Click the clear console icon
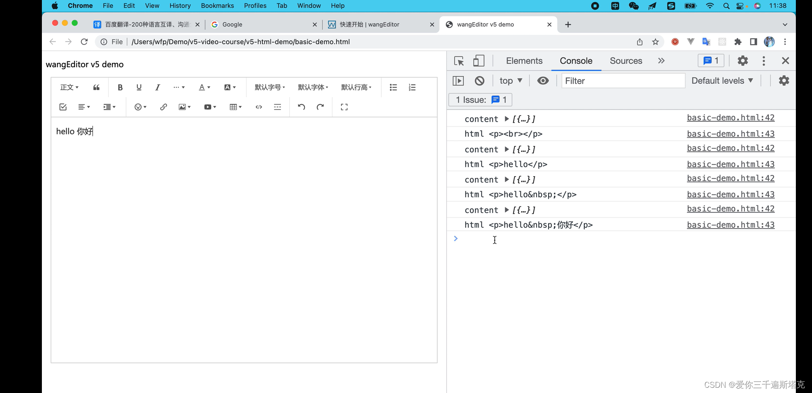This screenshot has height=393, width=812. coord(480,81)
